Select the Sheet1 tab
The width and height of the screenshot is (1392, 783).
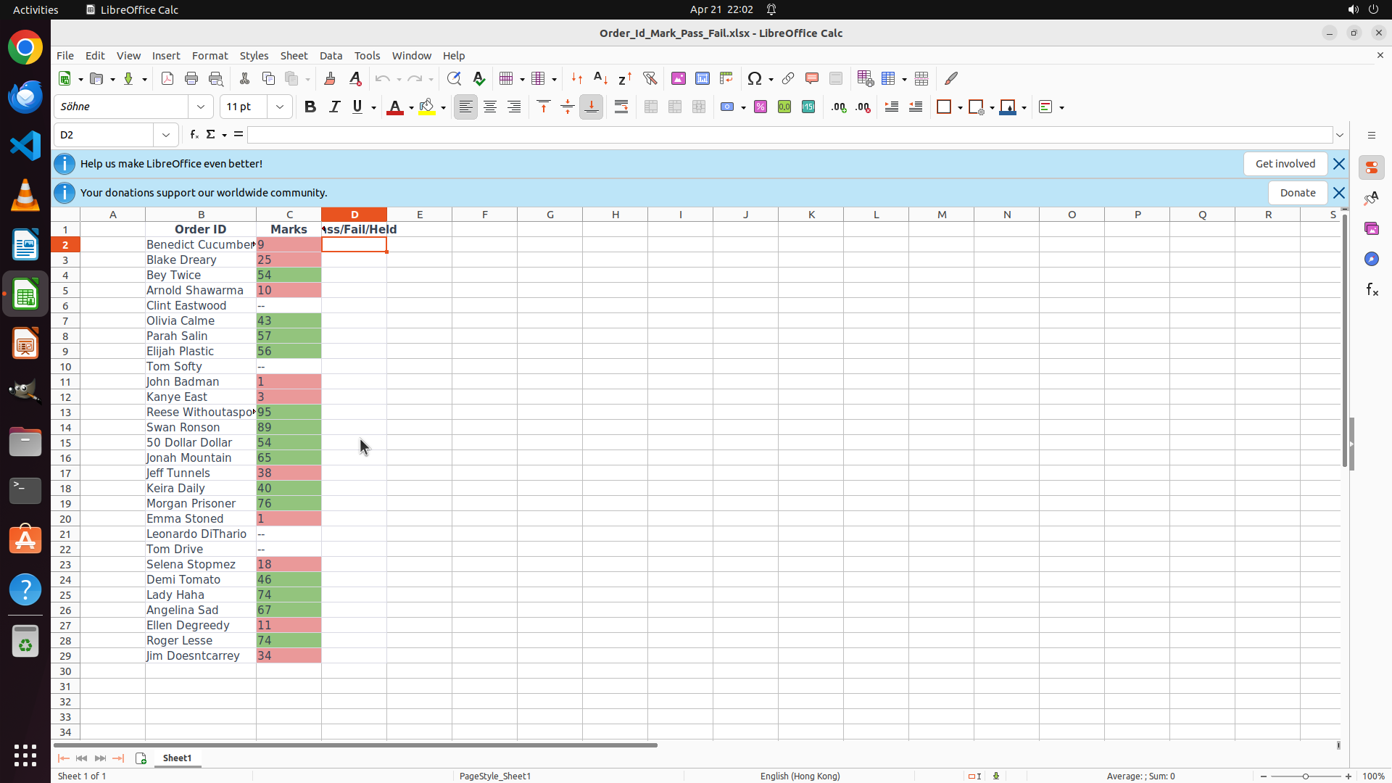pos(177,758)
